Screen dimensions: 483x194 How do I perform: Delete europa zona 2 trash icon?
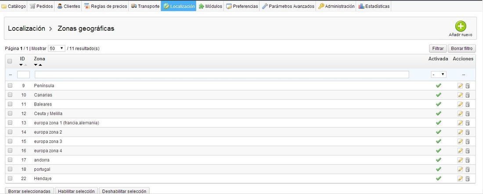[x=468, y=132]
